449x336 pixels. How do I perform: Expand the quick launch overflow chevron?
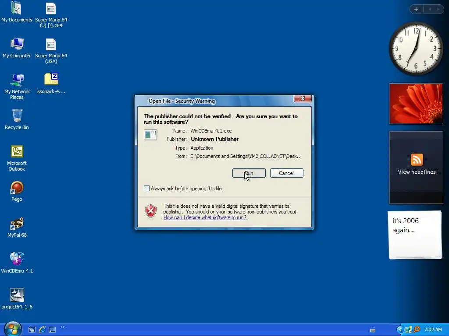pyautogui.click(x=62, y=327)
